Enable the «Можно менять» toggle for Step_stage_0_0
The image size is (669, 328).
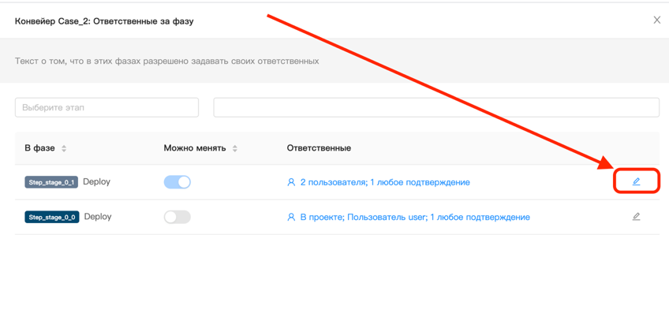coord(178,217)
